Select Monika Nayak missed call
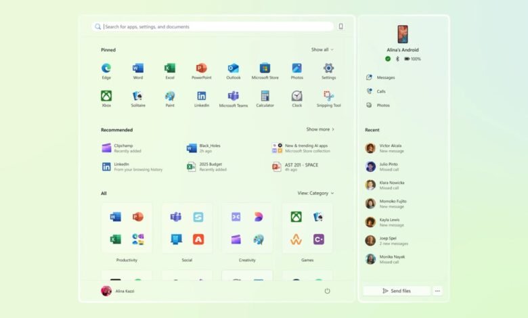 (385, 259)
